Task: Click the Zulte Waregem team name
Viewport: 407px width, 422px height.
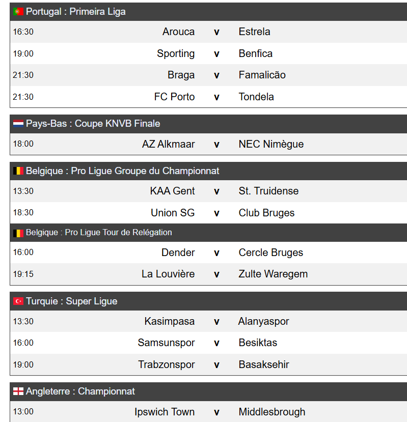Action: click(273, 274)
